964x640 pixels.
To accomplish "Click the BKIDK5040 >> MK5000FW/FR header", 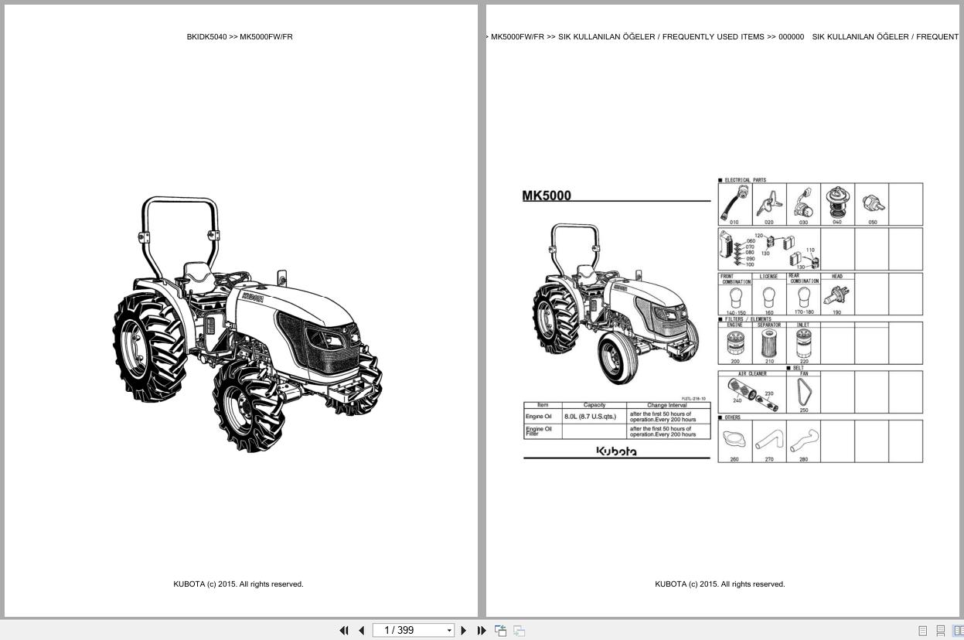I will pyautogui.click(x=240, y=36).
